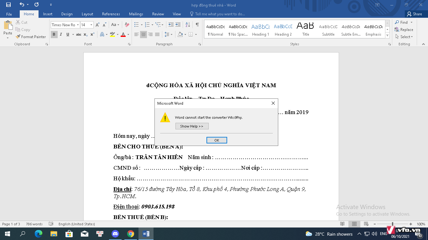Expand the Borders dropdown

pos(196,34)
